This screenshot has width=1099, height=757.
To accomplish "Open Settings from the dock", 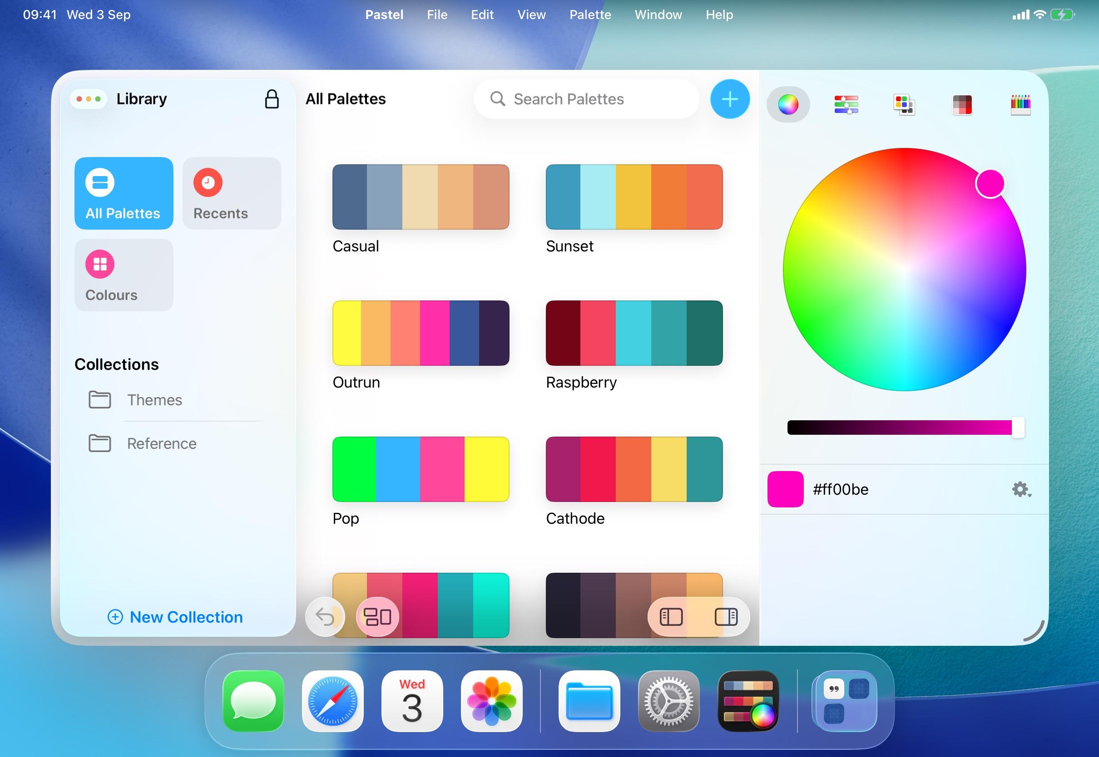I will [668, 701].
